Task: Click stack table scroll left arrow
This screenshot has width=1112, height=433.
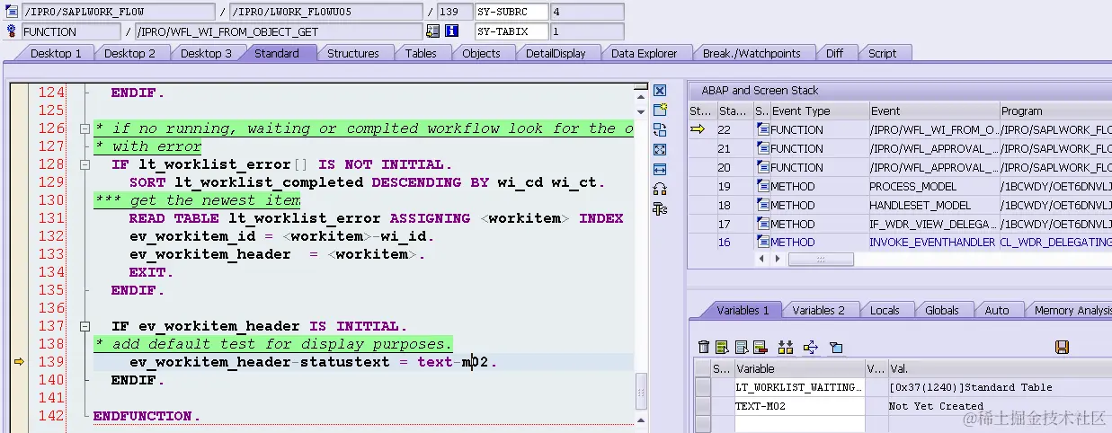Action: point(763,259)
